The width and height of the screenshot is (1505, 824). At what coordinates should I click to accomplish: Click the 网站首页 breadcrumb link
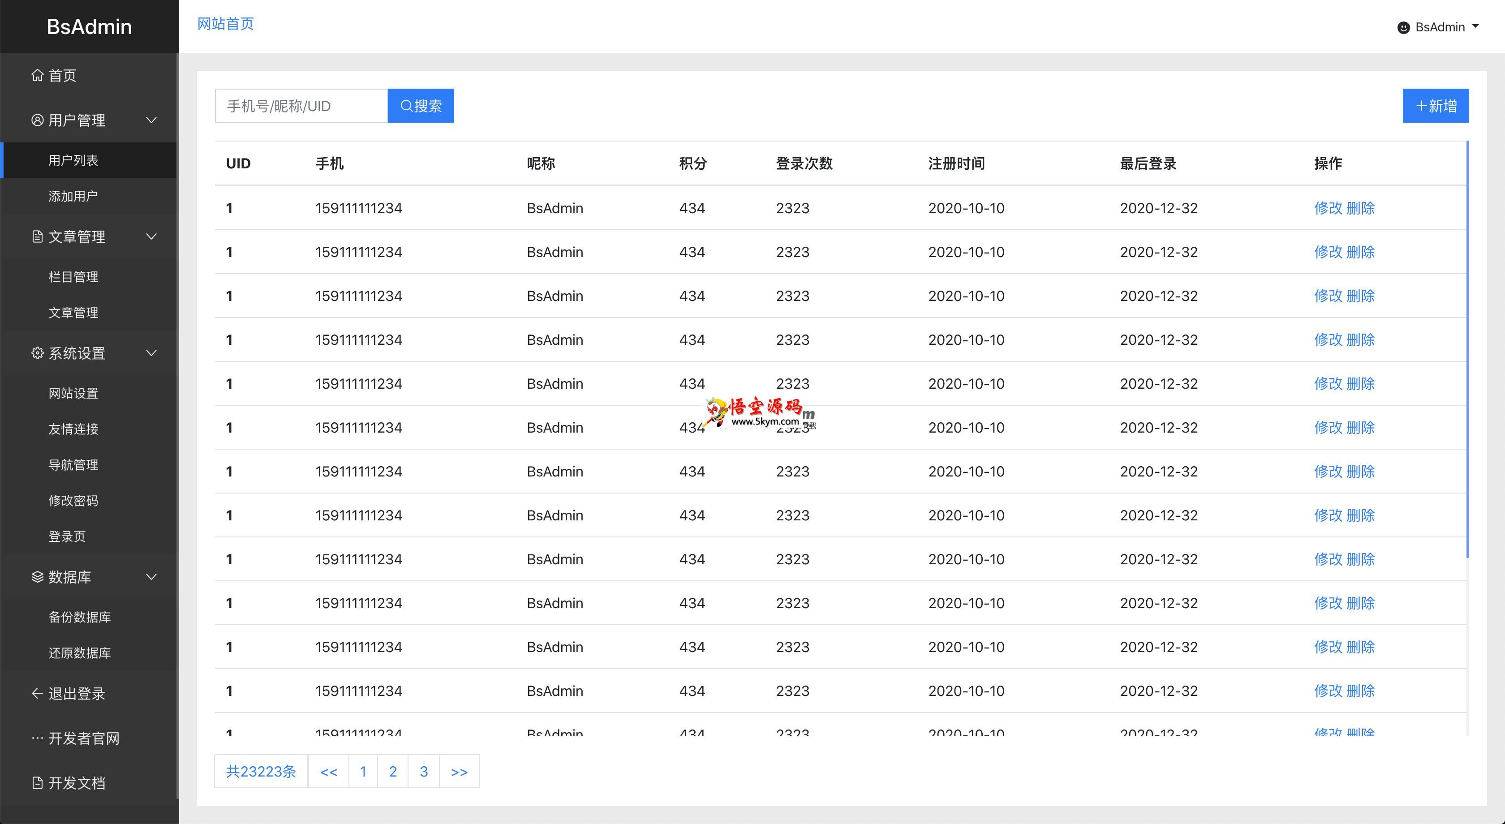[x=225, y=24]
